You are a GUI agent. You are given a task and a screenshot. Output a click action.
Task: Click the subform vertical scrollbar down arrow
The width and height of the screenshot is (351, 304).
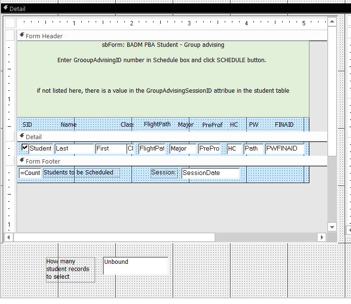[332, 227]
